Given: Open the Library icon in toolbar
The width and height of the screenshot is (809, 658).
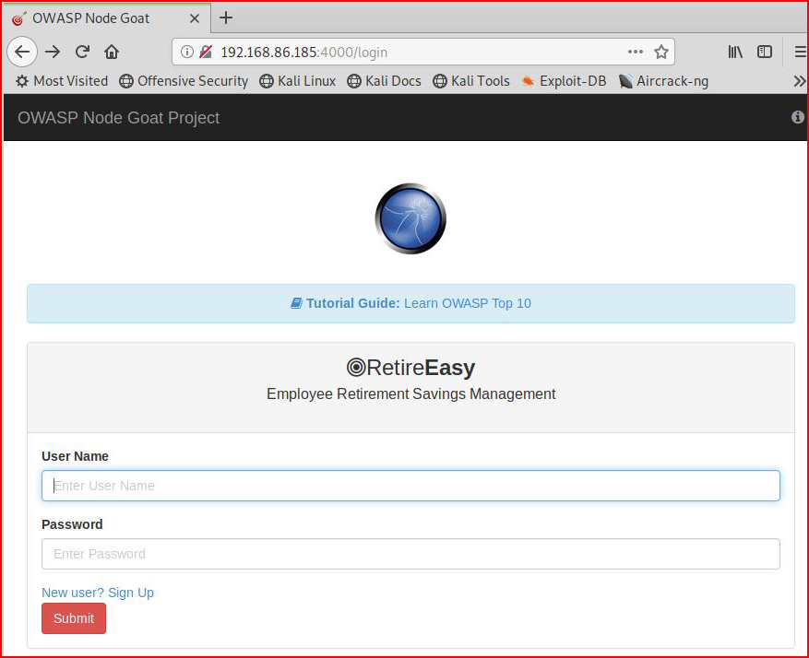Looking at the screenshot, I should 735,52.
